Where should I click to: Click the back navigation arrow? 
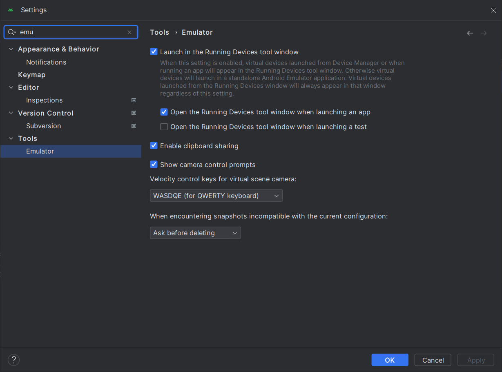470,33
